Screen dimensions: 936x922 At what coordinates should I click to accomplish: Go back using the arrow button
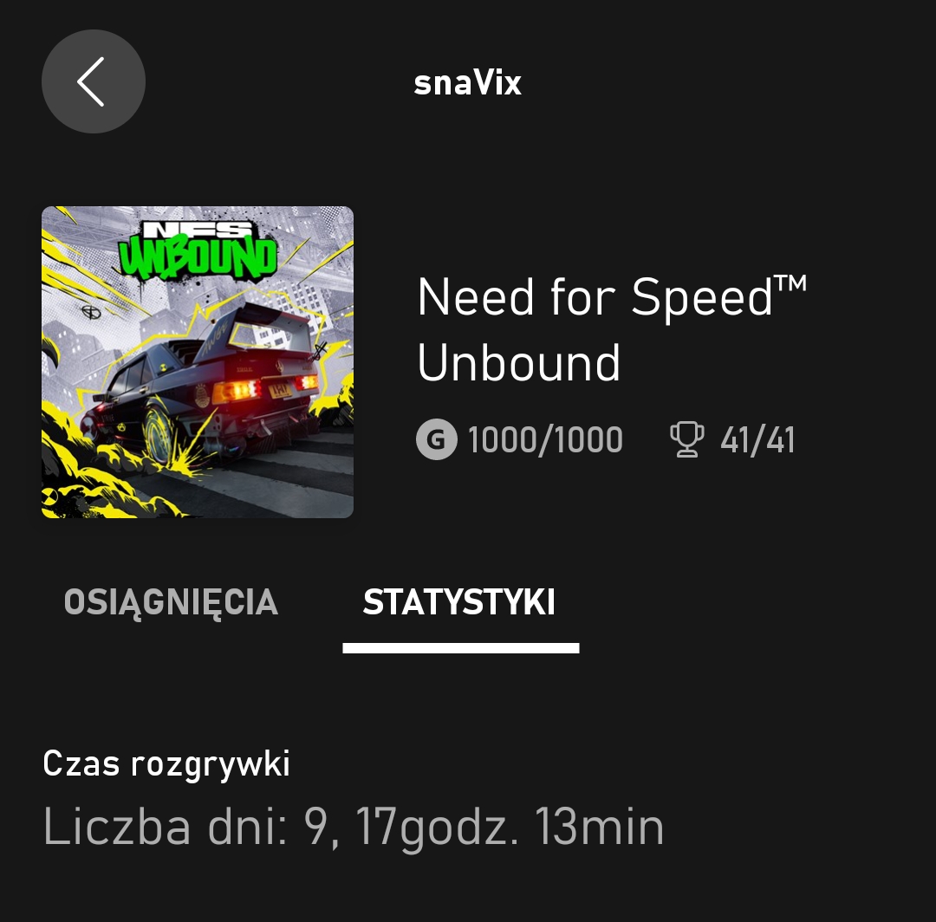point(93,81)
